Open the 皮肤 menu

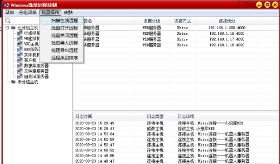click(x=68, y=13)
